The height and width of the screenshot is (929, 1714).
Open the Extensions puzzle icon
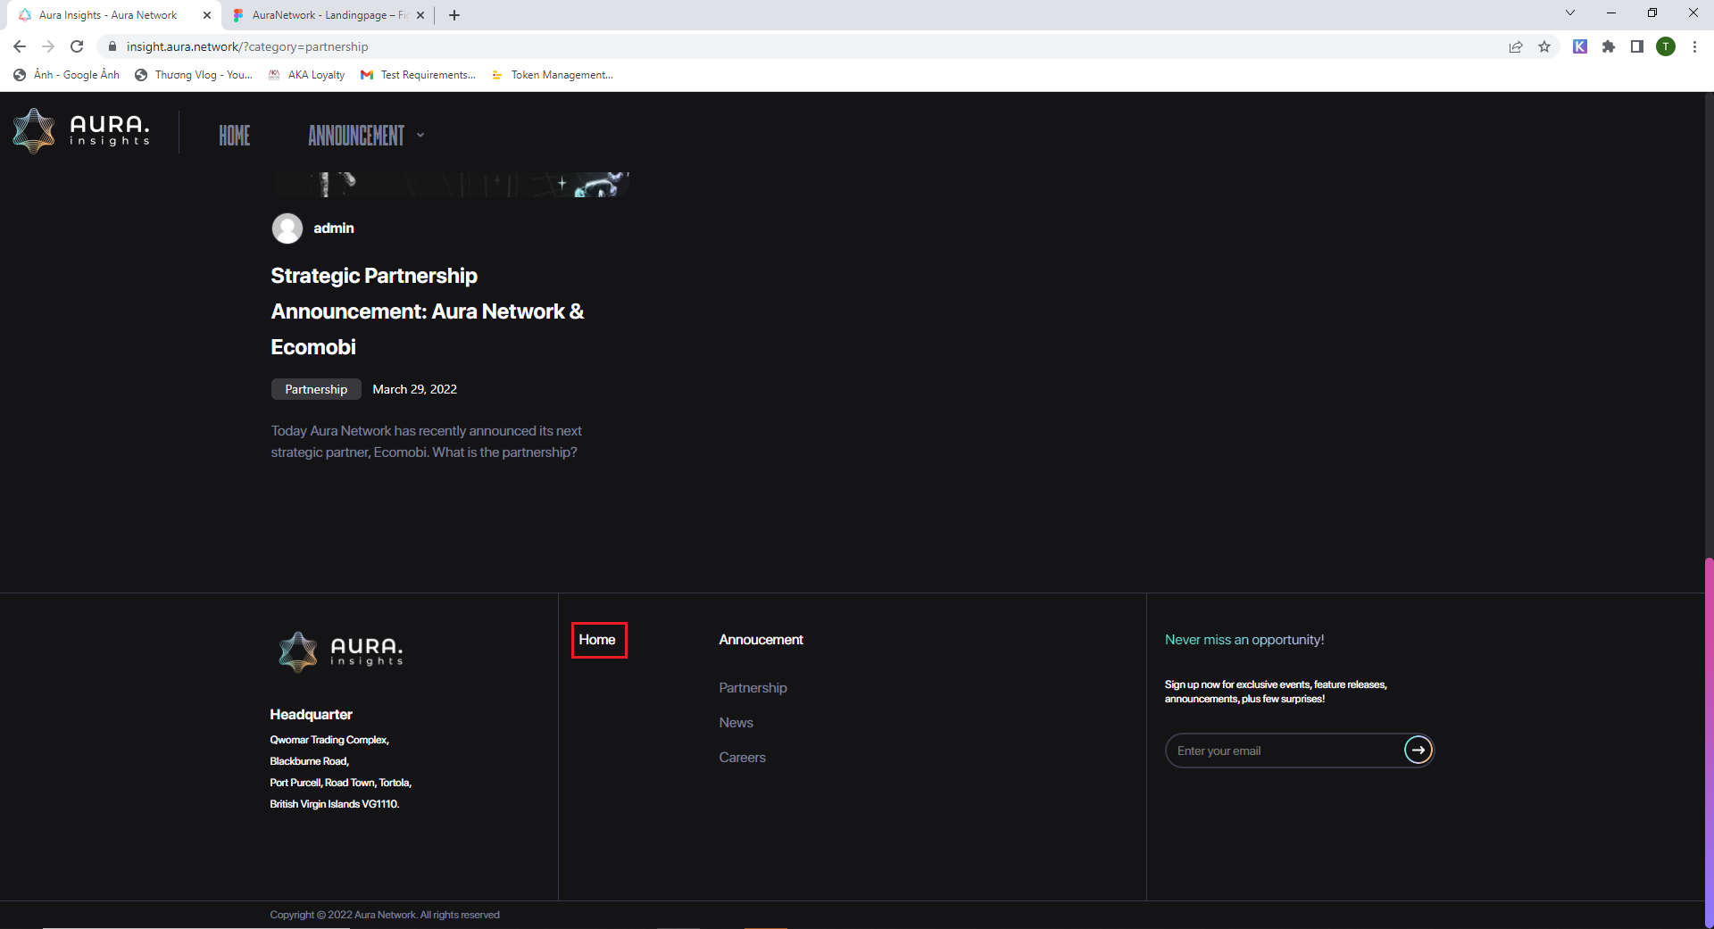tap(1609, 46)
